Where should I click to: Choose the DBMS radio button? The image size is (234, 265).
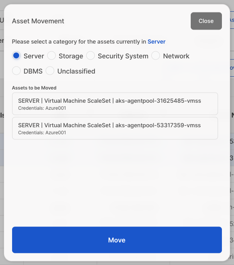(16, 71)
